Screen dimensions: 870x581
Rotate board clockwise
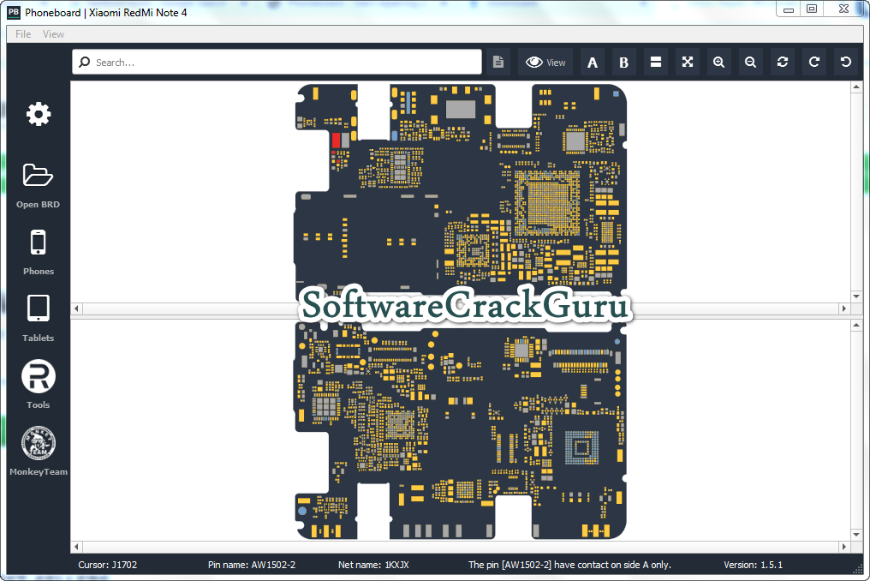coord(814,62)
